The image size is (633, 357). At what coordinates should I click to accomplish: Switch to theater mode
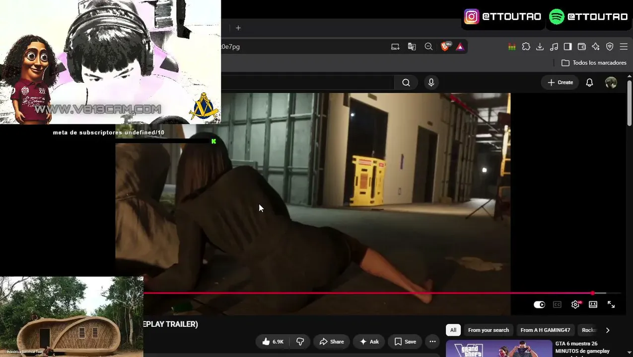[x=593, y=305]
